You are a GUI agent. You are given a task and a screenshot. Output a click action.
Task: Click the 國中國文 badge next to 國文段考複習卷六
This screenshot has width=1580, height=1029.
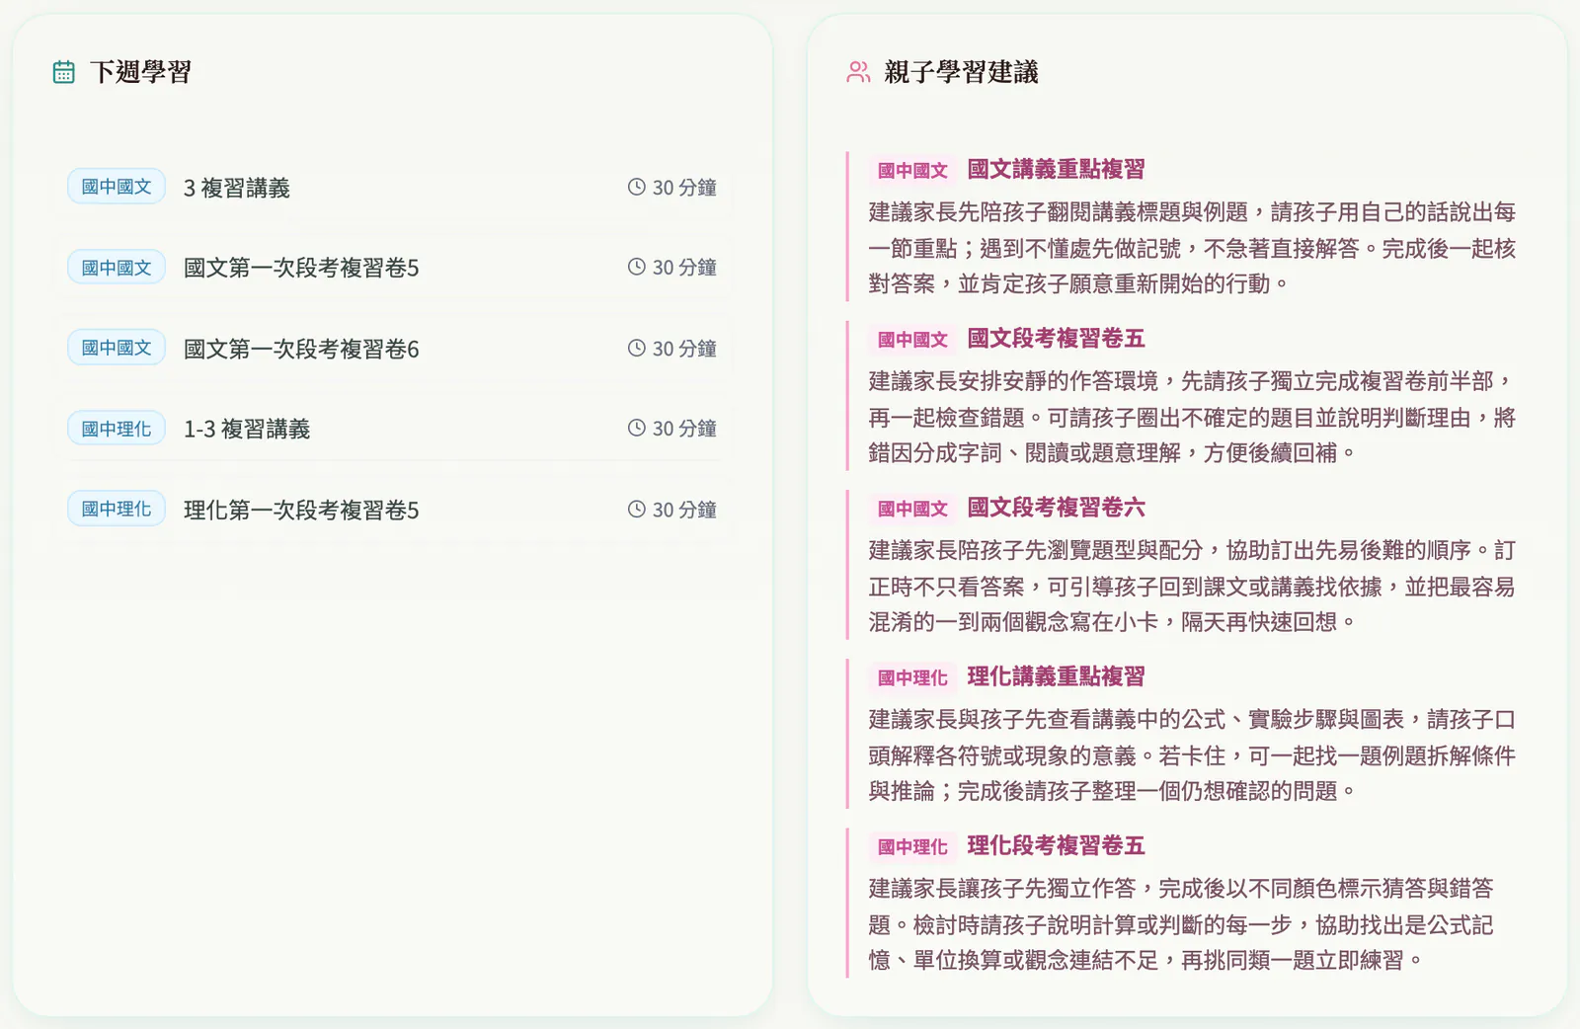[x=912, y=509]
